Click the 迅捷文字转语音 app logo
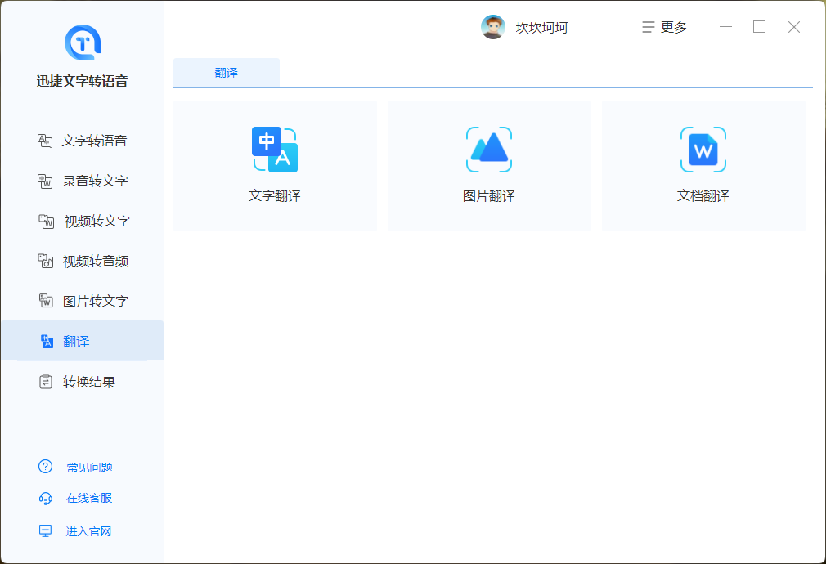This screenshot has height=564, width=826. pyautogui.click(x=82, y=43)
